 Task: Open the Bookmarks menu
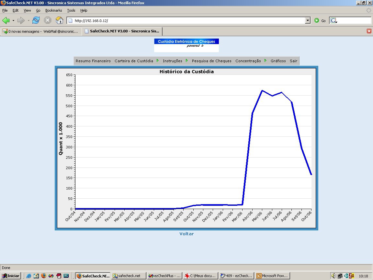[x=53, y=10]
